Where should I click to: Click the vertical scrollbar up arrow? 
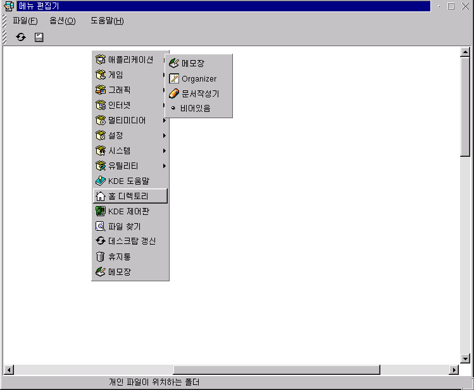[x=465, y=52]
